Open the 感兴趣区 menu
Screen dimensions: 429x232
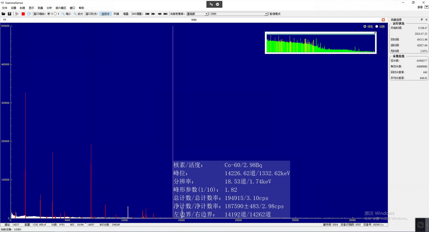(61, 8)
